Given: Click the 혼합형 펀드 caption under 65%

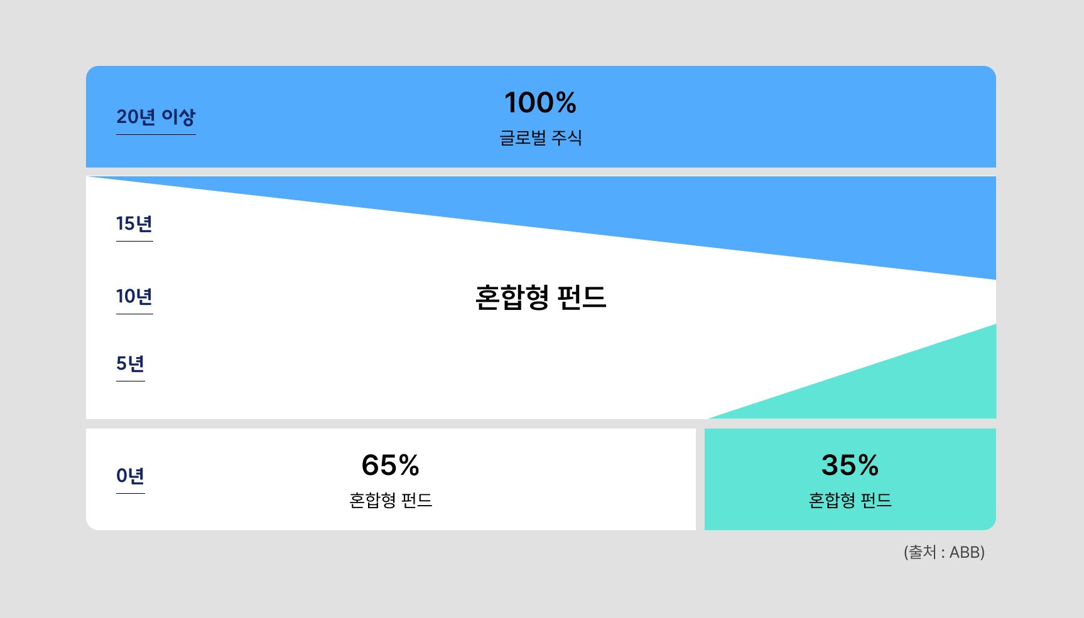Looking at the screenshot, I should coord(391,501).
